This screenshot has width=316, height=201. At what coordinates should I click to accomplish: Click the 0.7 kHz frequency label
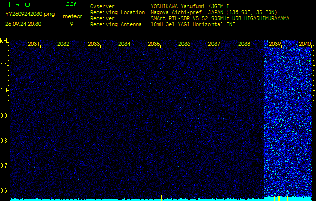coord(5,165)
